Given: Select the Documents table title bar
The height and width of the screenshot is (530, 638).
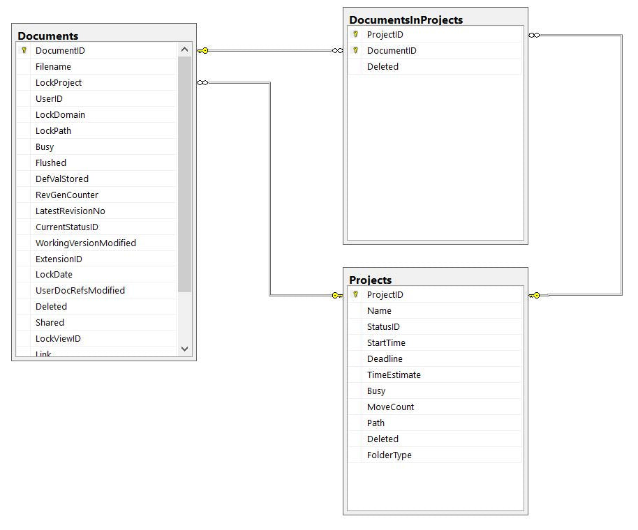Looking at the screenshot, I should point(104,35).
